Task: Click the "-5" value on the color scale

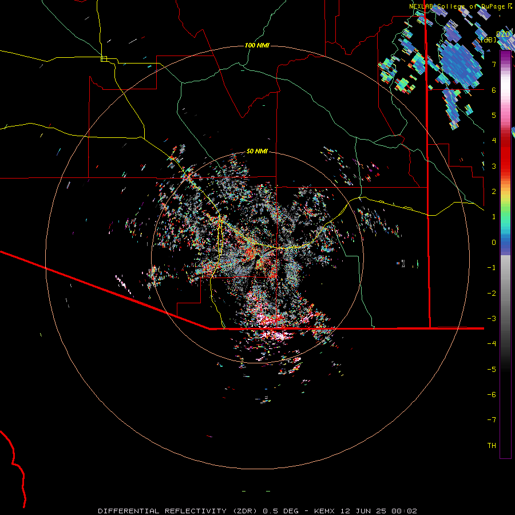Action: [x=492, y=370]
